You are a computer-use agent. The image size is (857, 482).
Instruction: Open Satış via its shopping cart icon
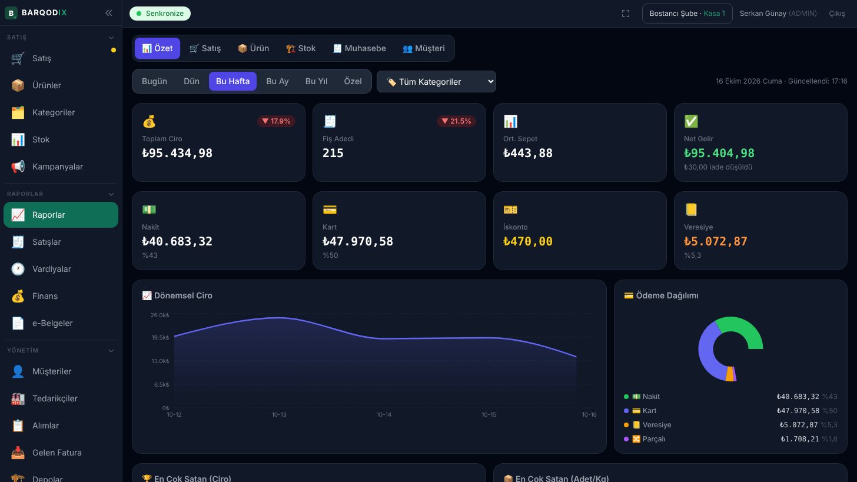(x=18, y=58)
